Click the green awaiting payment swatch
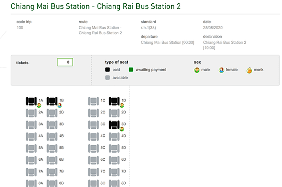282x187 pixels. (131, 70)
